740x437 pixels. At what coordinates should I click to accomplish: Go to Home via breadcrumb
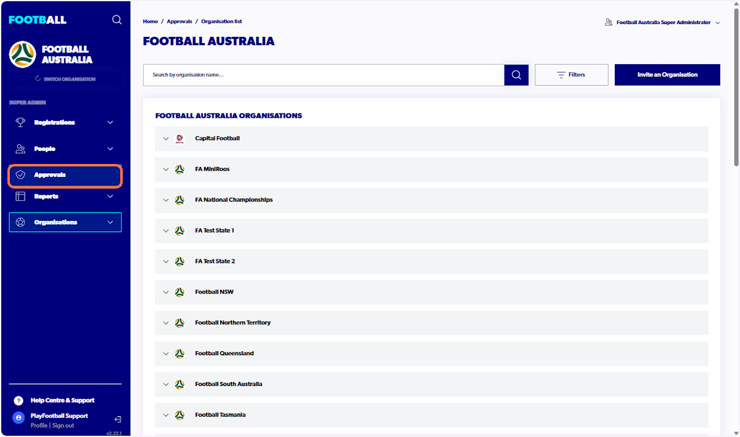(x=150, y=22)
